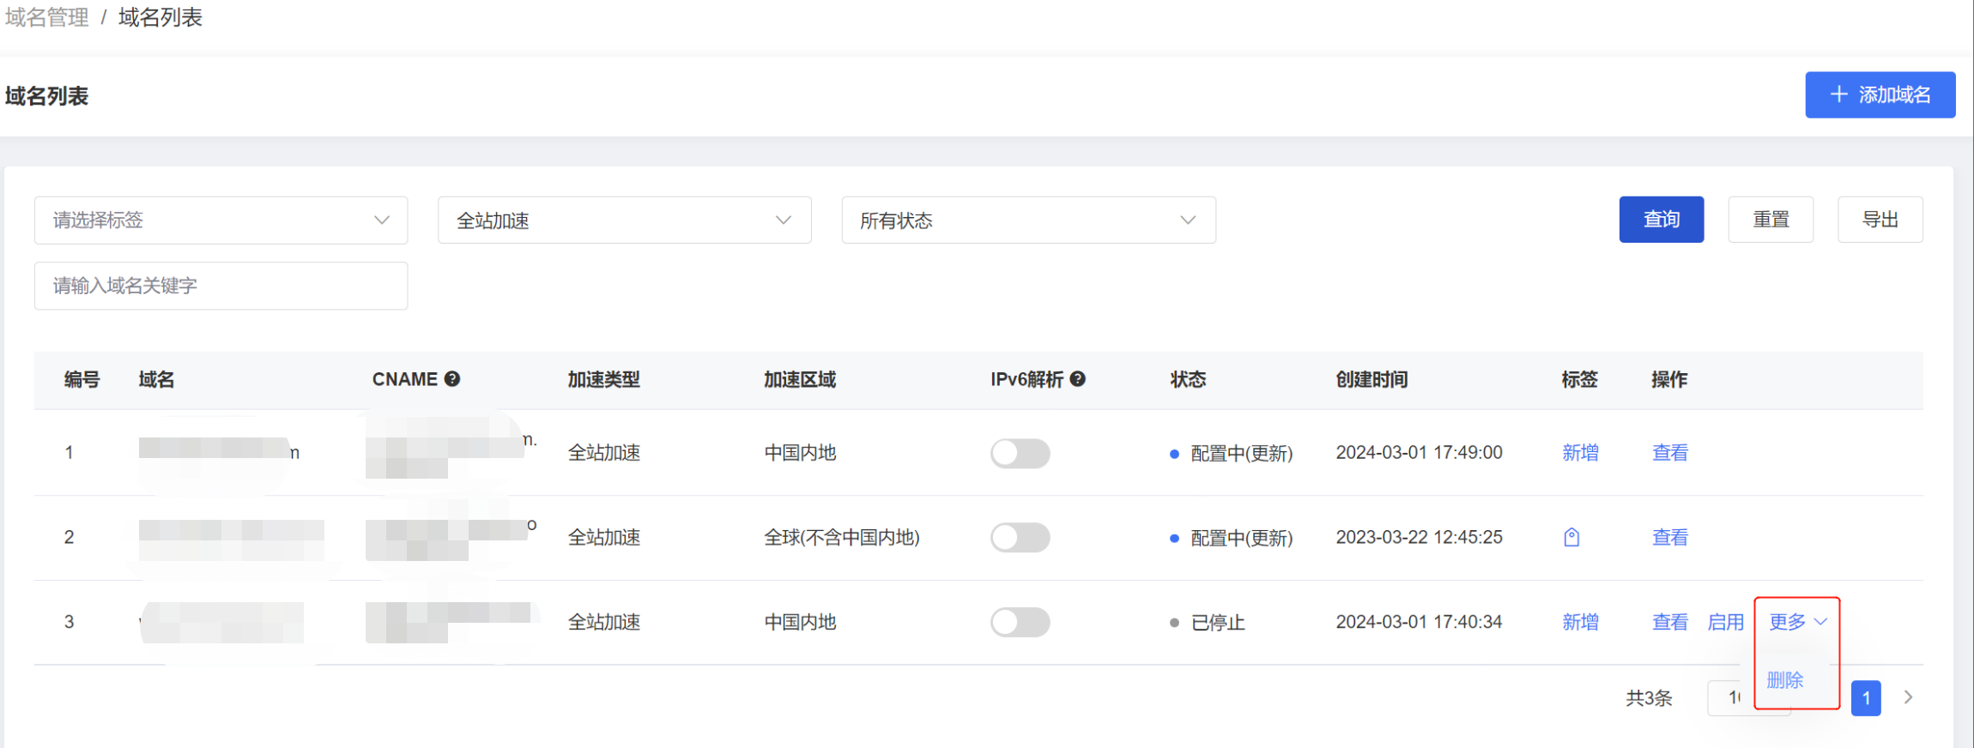This screenshot has width=1974, height=748.
Task: Expand the 更多 dropdown in row 3
Action: (1798, 622)
